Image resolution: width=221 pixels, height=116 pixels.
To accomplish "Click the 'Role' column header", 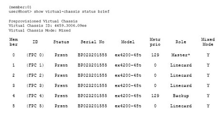I will (181, 42).
